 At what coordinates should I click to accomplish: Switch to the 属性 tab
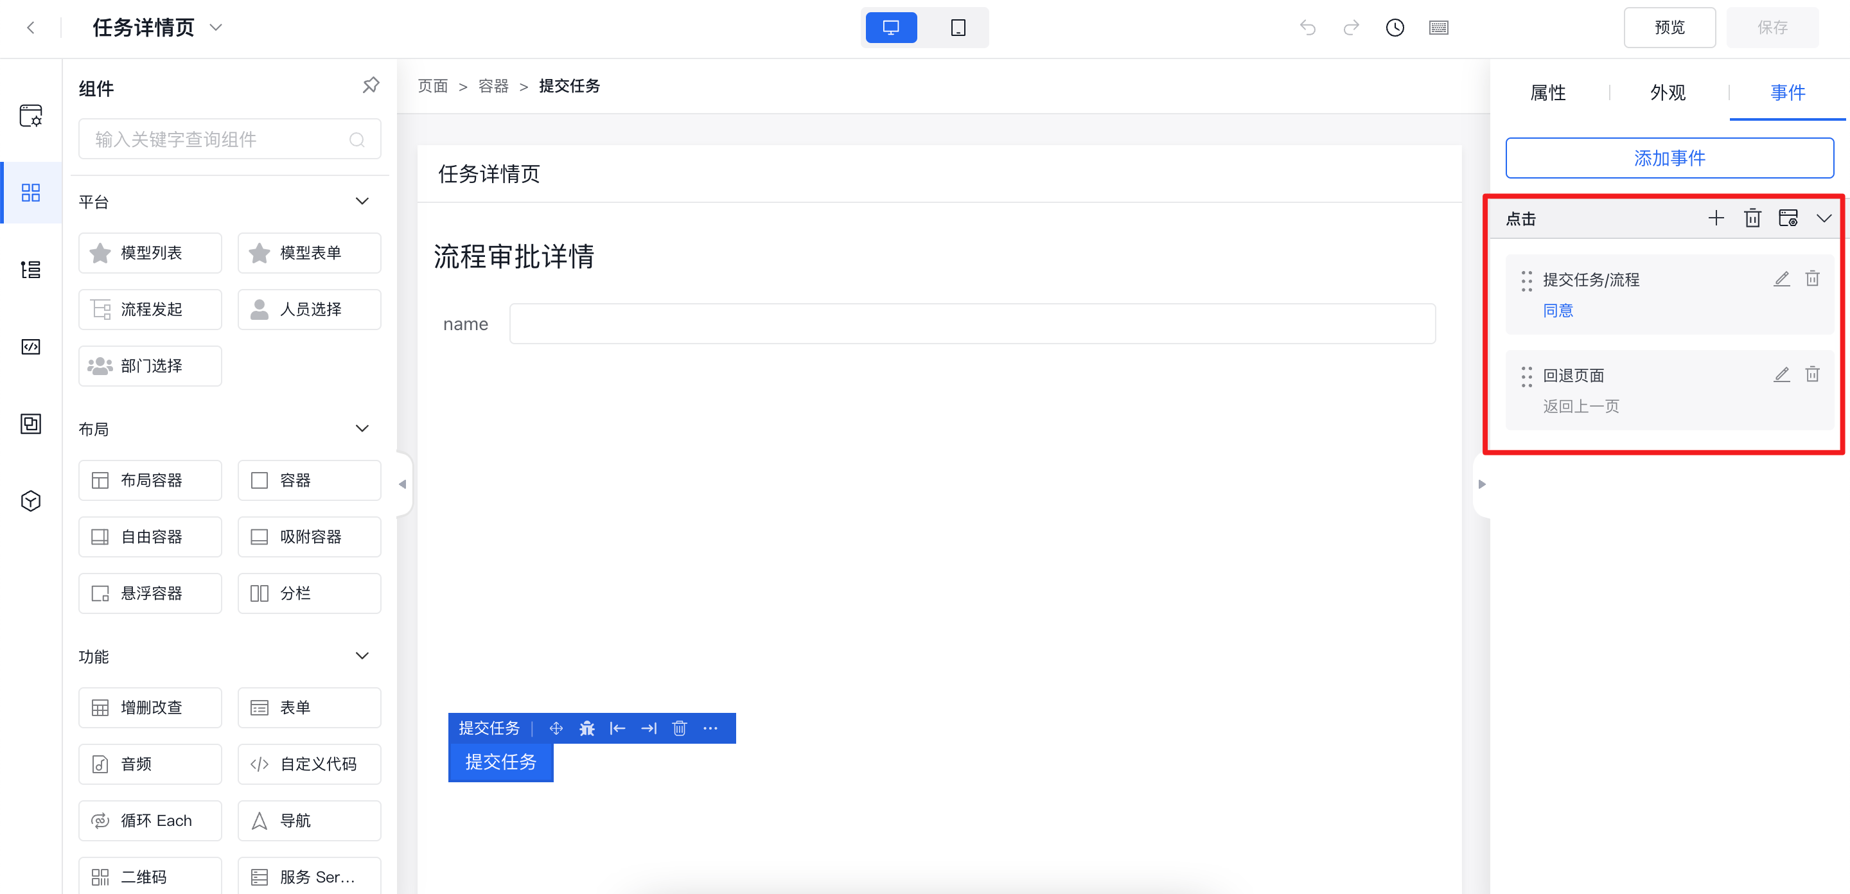1547,92
